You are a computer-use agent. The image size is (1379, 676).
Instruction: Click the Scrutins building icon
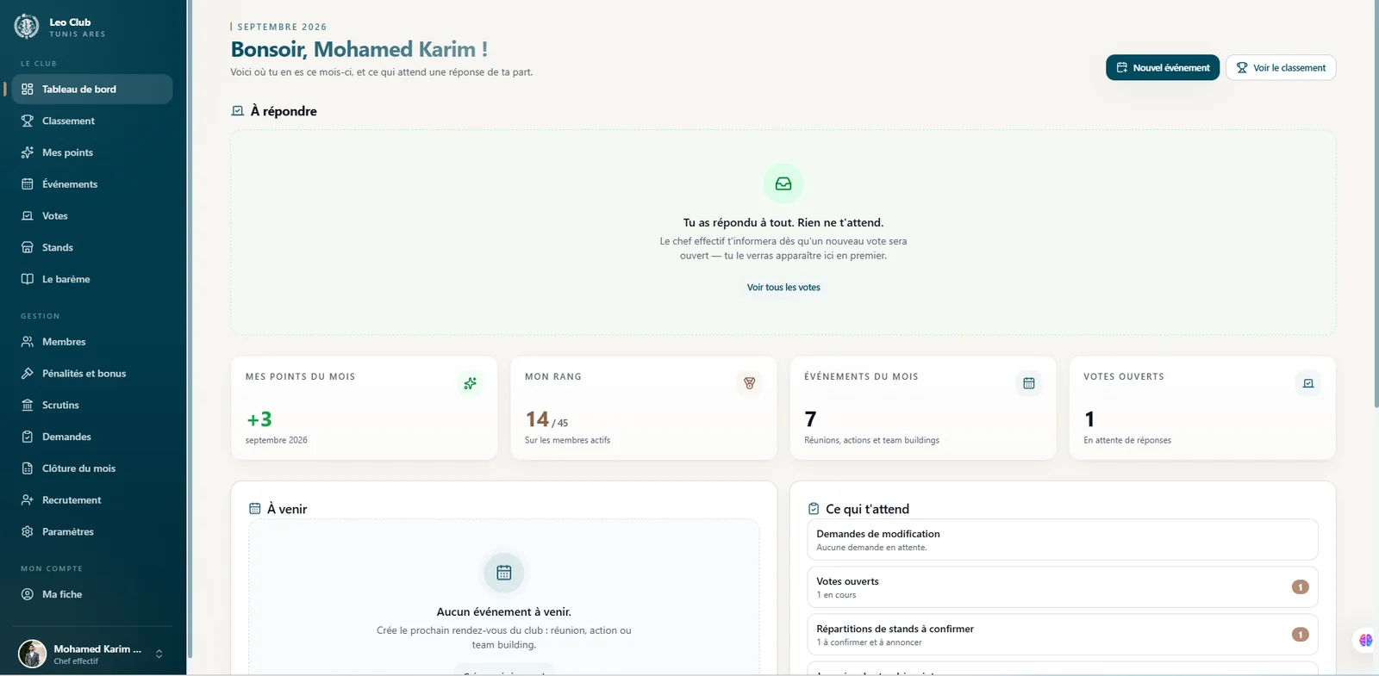click(x=28, y=406)
